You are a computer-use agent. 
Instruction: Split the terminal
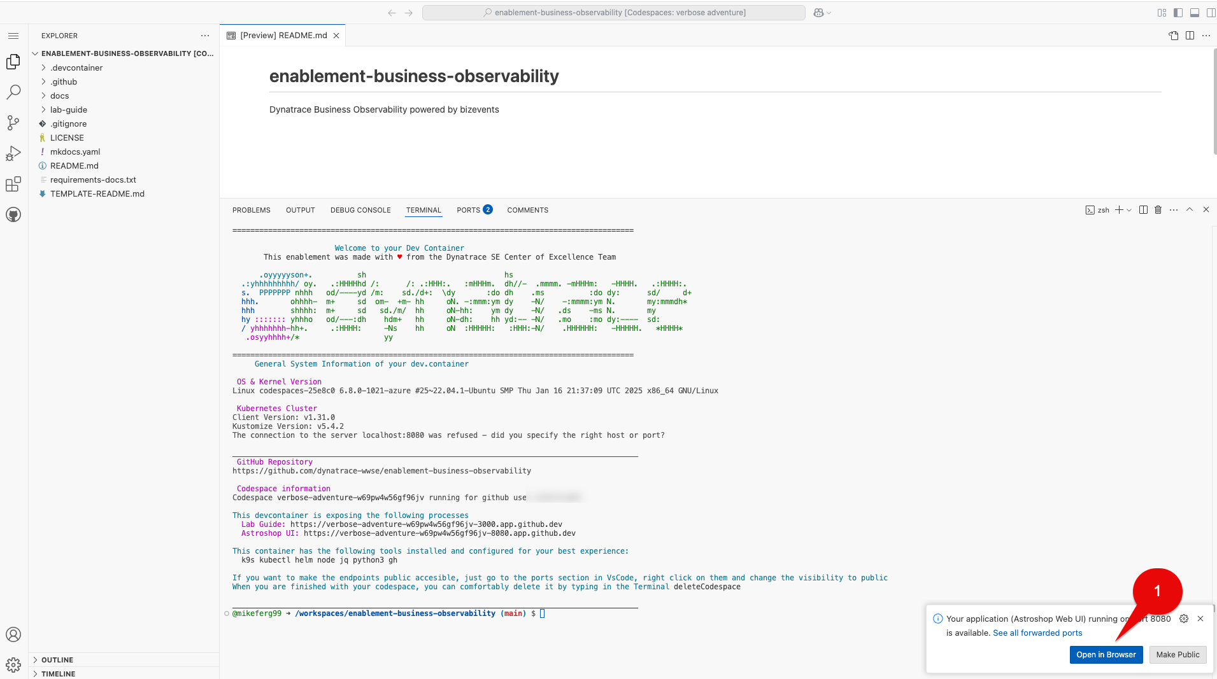1143,210
